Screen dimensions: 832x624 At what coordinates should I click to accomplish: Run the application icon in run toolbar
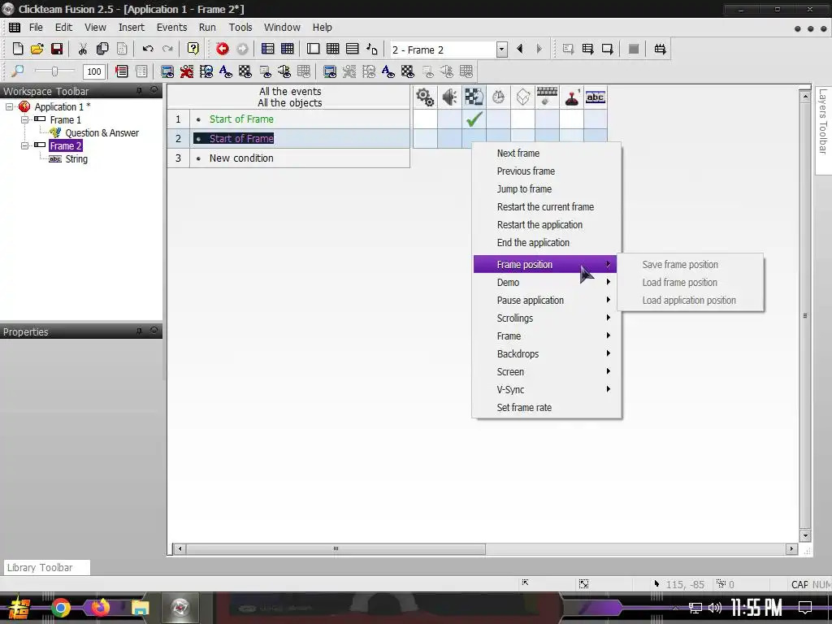(x=588, y=50)
